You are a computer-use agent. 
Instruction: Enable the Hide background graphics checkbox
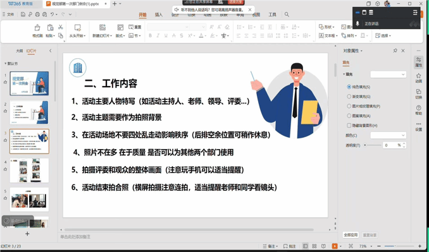pos(349,125)
